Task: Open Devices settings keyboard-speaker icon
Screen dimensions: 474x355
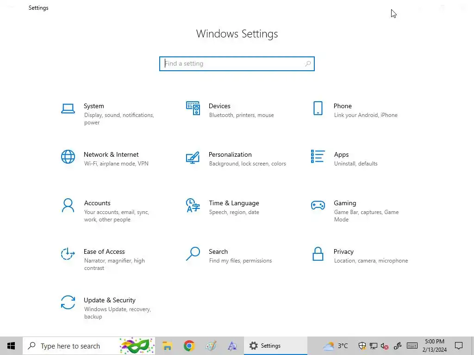Action: click(193, 108)
